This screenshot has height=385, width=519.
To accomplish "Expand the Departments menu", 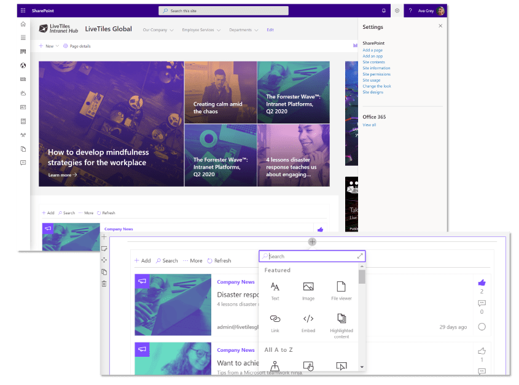I will (x=244, y=30).
